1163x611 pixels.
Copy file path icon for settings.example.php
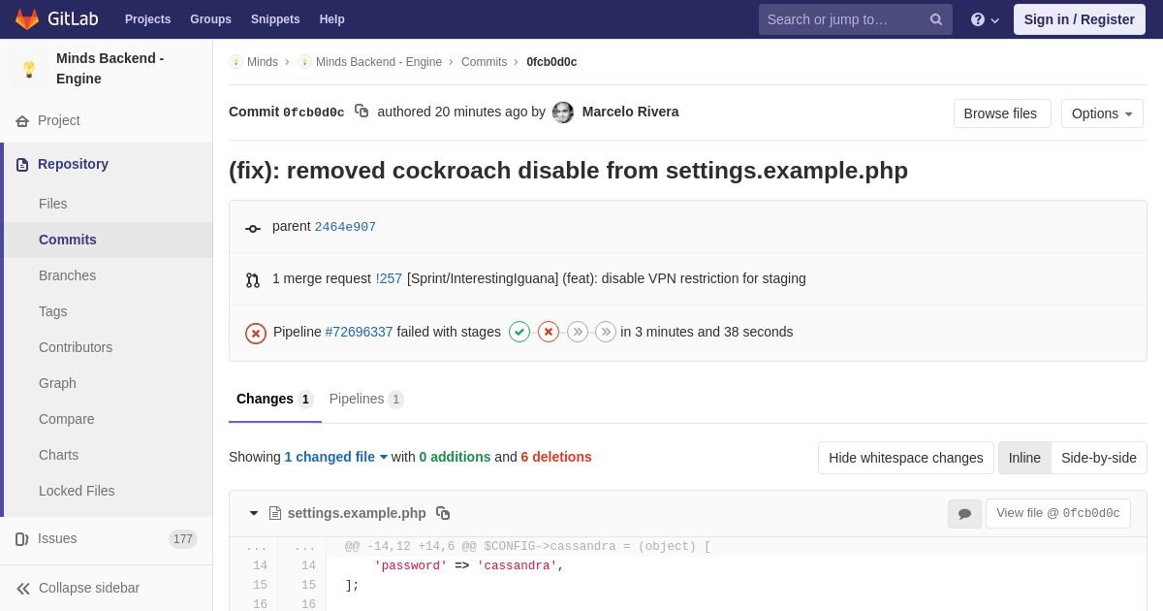(x=443, y=513)
